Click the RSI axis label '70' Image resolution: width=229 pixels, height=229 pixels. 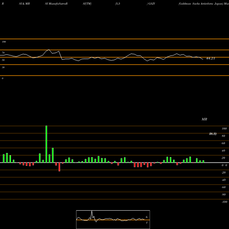[x=3, y=53]
